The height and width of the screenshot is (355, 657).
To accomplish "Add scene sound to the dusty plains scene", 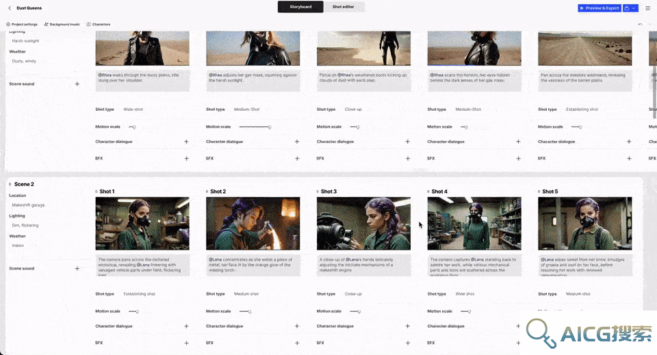I will click(x=77, y=83).
